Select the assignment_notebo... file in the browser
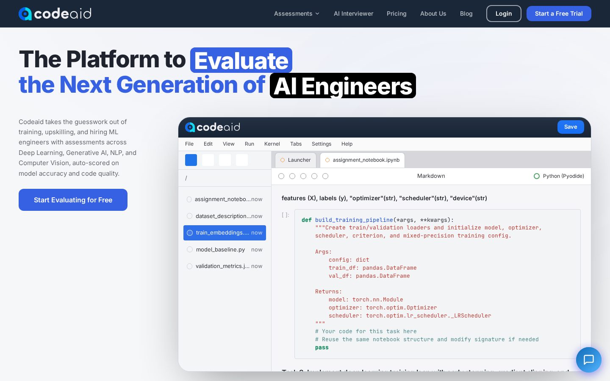 click(225, 199)
